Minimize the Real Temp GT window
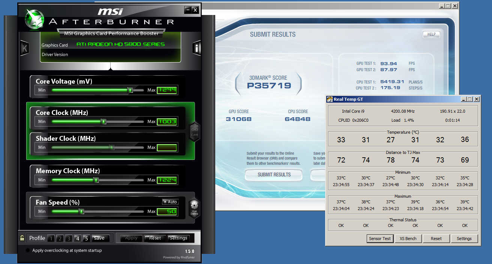This screenshot has width=492, height=264. click(463, 99)
